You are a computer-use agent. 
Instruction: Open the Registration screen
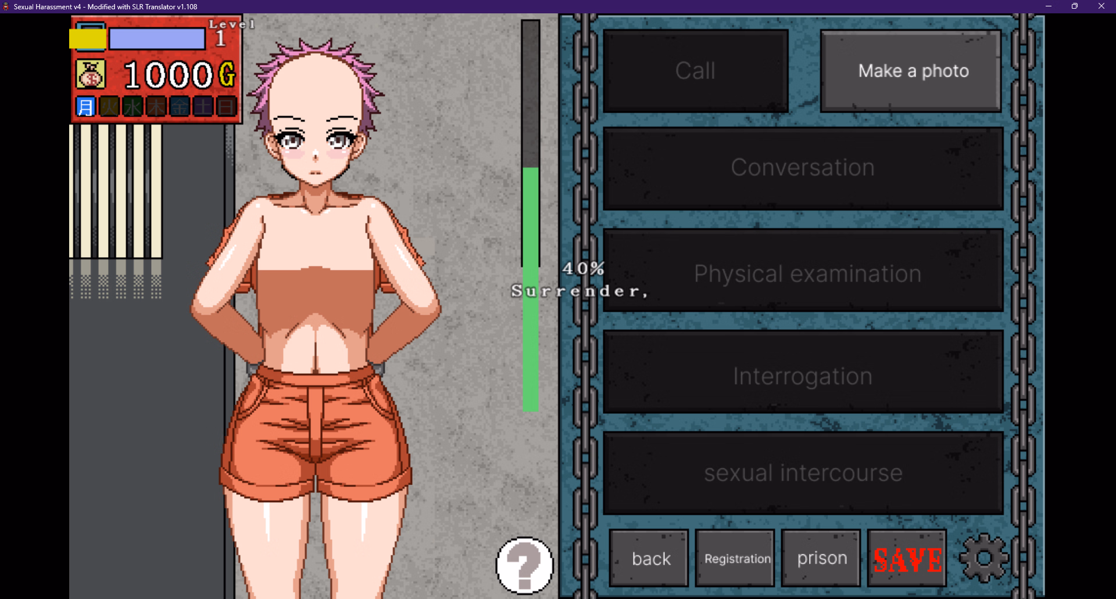(x=736, y=558)
